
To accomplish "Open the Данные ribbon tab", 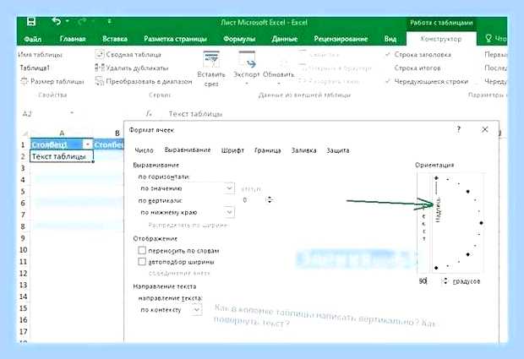I will [284, 39].
